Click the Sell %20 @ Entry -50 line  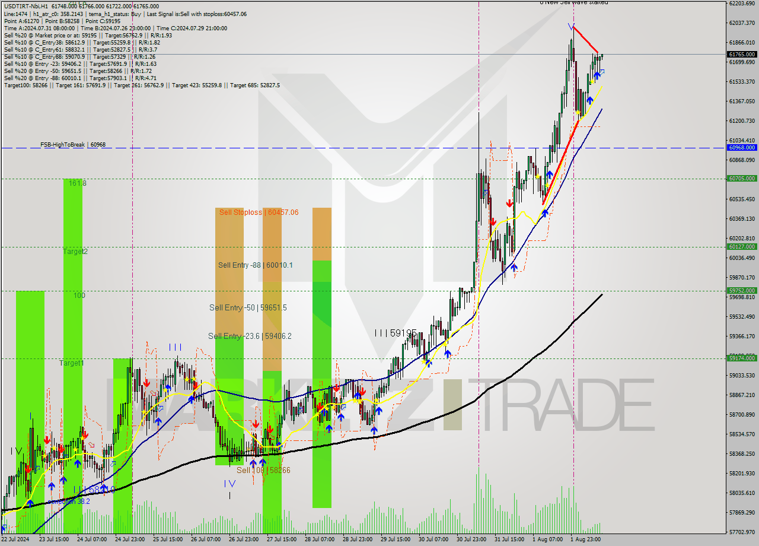click(x=78, y=71)
